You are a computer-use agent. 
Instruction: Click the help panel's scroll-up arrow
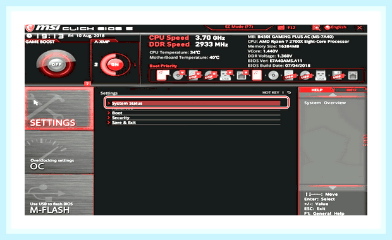tap(332, 95)
